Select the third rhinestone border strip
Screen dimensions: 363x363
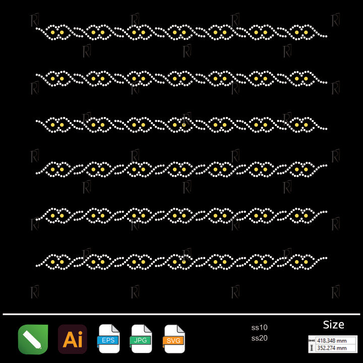[181, 124]
